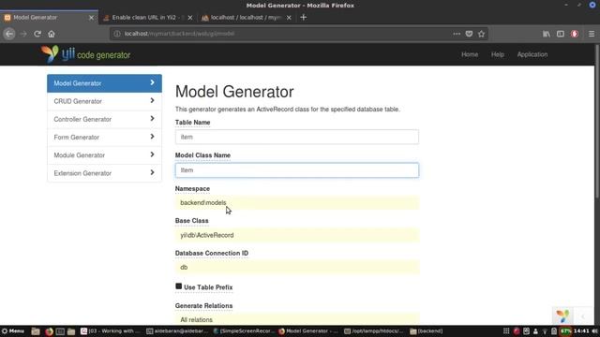
Task: Expand the debug toolbar arrow at bottom right
Action: (583, 316)
